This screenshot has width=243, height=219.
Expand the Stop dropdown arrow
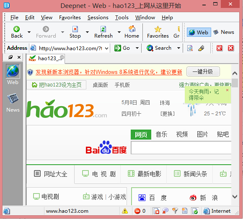(x=87, y=32)
